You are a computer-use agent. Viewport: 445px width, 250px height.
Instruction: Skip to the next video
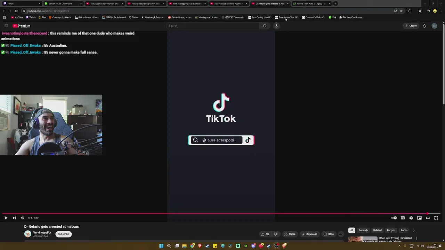14,218
